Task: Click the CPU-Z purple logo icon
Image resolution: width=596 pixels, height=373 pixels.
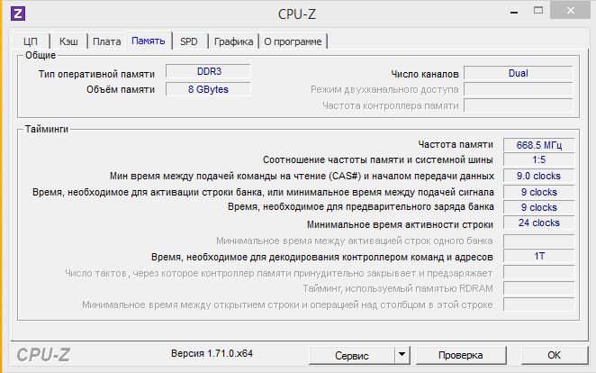Action: click(18, 14)
